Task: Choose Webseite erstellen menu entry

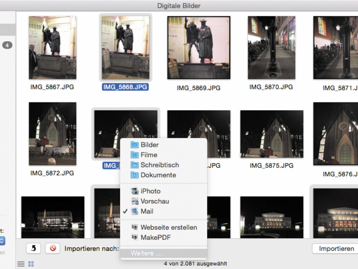Action: 164,227
